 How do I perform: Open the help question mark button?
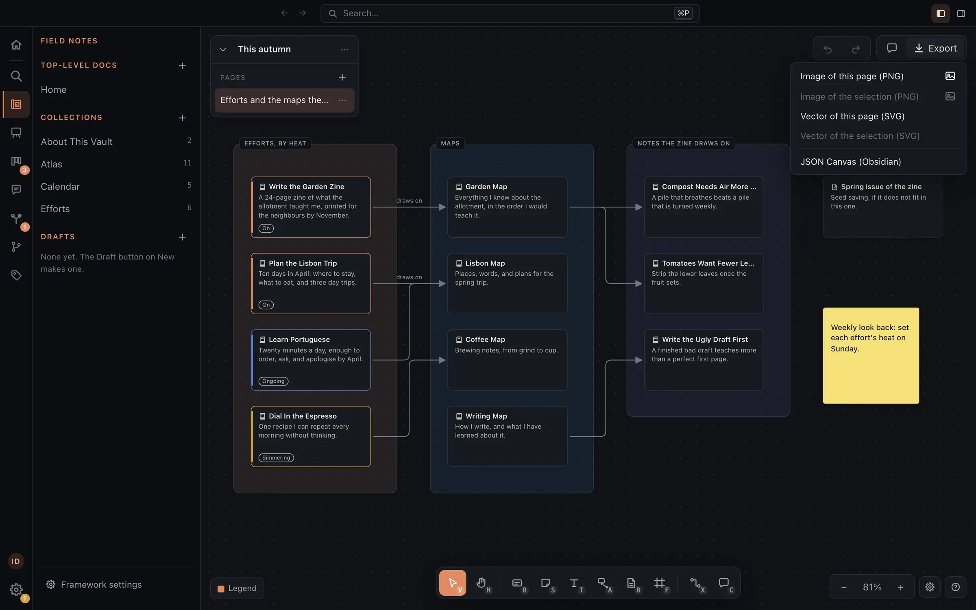[x=956, y=587]
